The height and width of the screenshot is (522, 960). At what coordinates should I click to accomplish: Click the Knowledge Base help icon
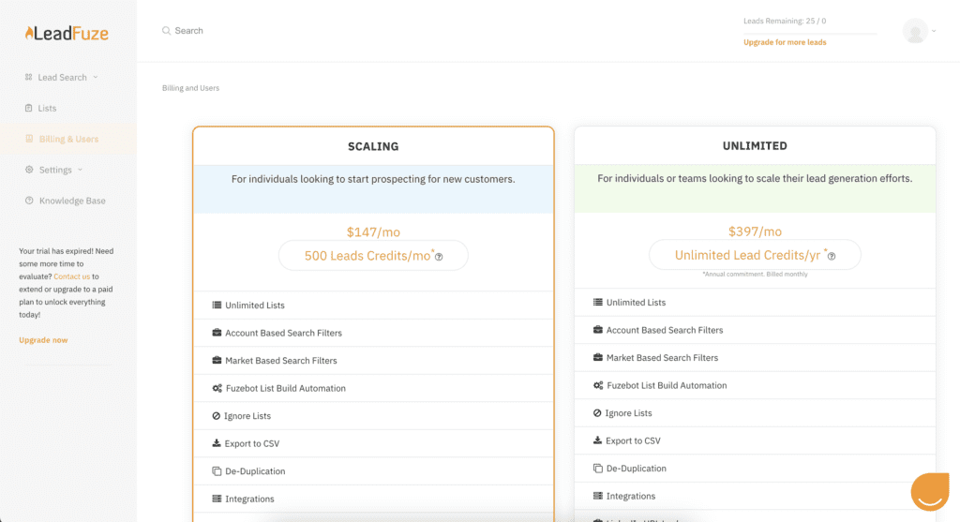tap(29, 201)
